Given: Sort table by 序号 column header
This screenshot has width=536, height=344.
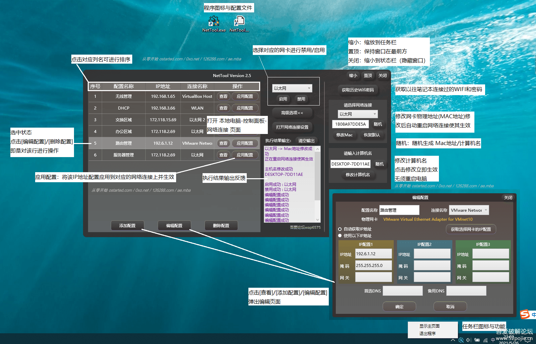Looking at the screenshot, I should click(95, 86).
